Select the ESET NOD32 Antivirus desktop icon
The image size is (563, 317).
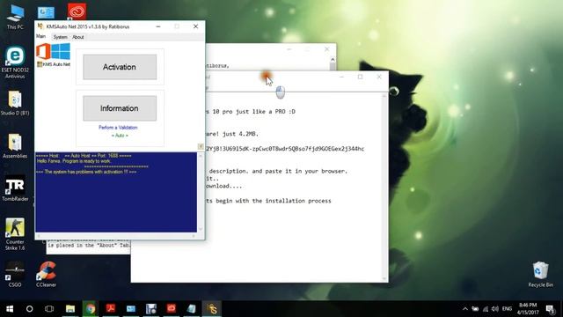(x=15, y=63)
